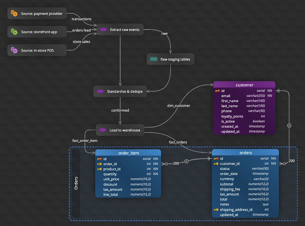Screen dimensions: 305x226
Task: Select the loyalty_points column in customer
Action: pyautogui.click(x=244, y=116)
